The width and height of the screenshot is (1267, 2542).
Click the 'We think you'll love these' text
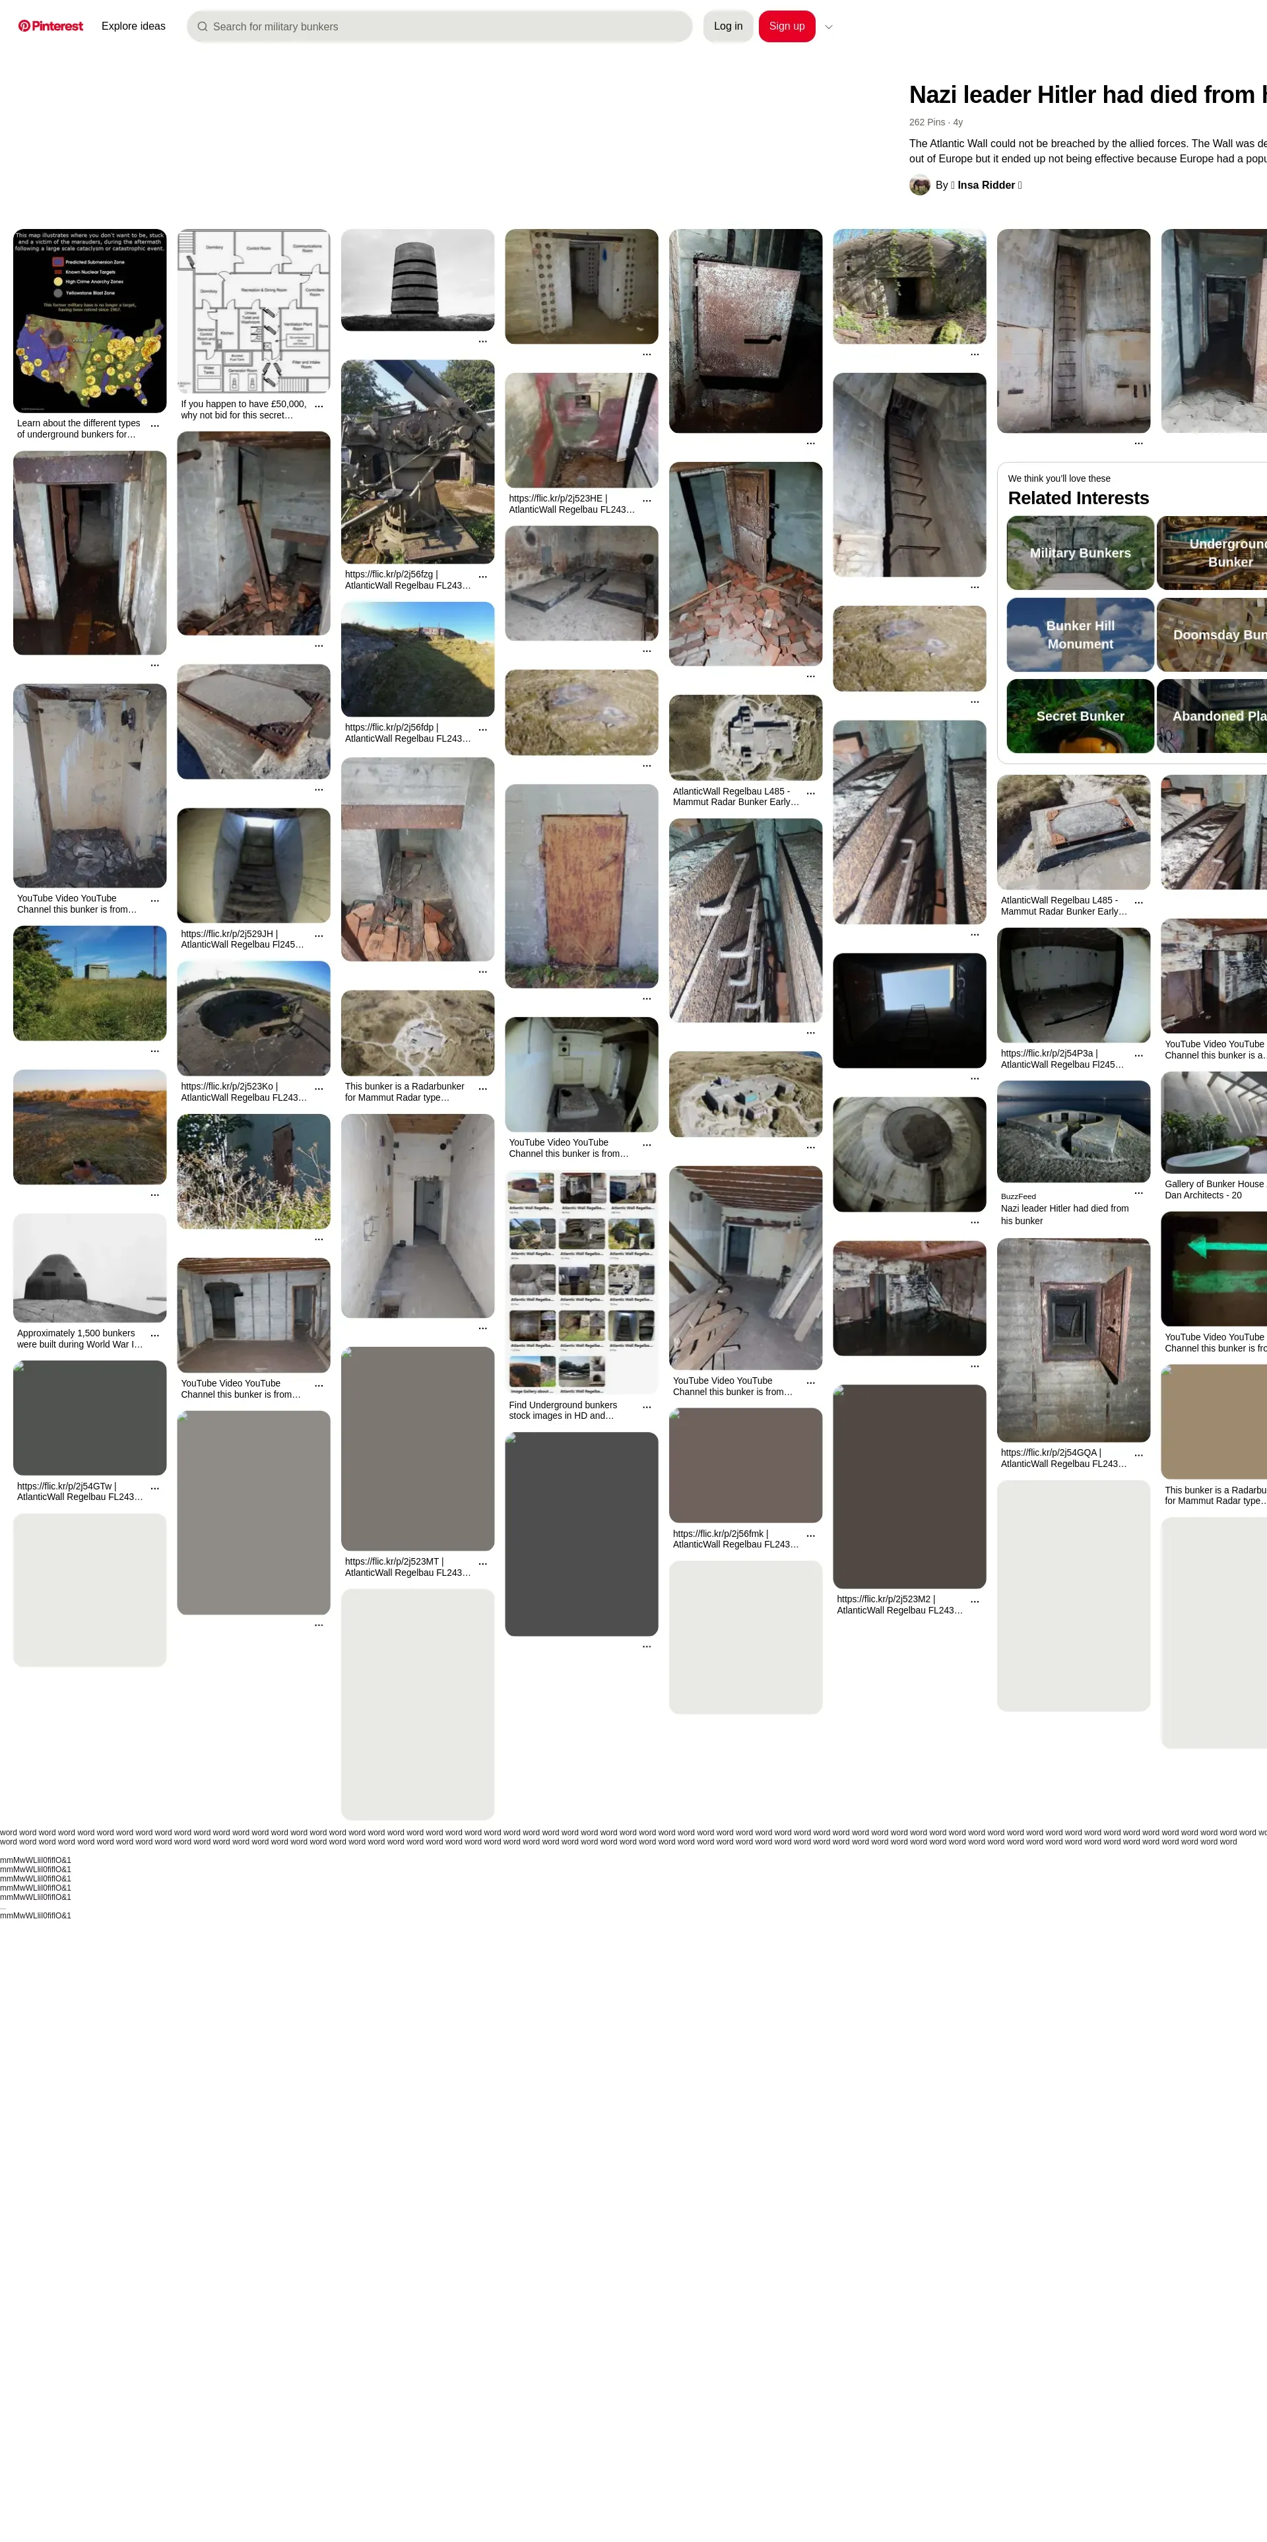click(1058, 478)
